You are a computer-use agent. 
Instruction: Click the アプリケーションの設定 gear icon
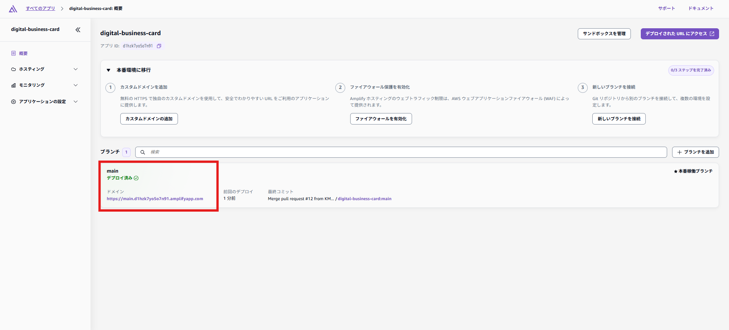[13, 102]
